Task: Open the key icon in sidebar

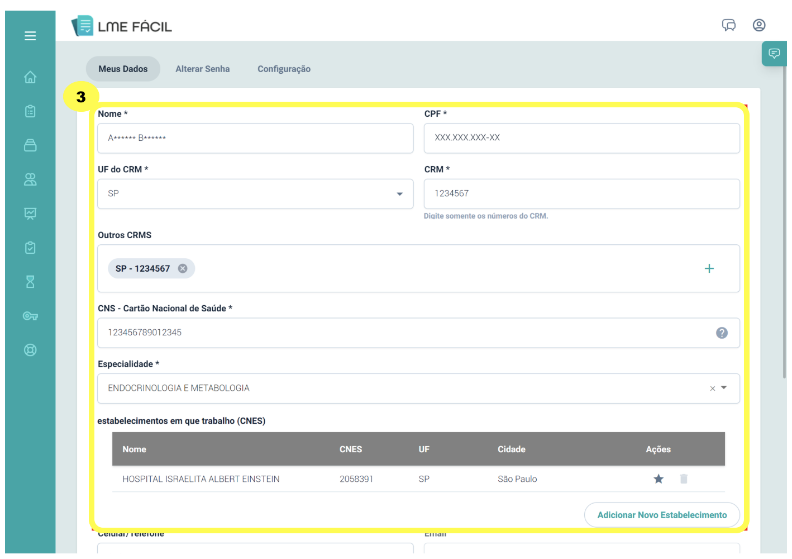Action: 30,316
